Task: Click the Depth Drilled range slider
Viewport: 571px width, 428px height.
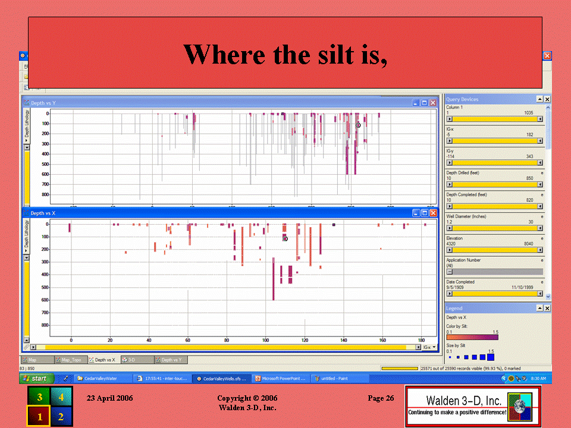Action: [x=495, y=184]
